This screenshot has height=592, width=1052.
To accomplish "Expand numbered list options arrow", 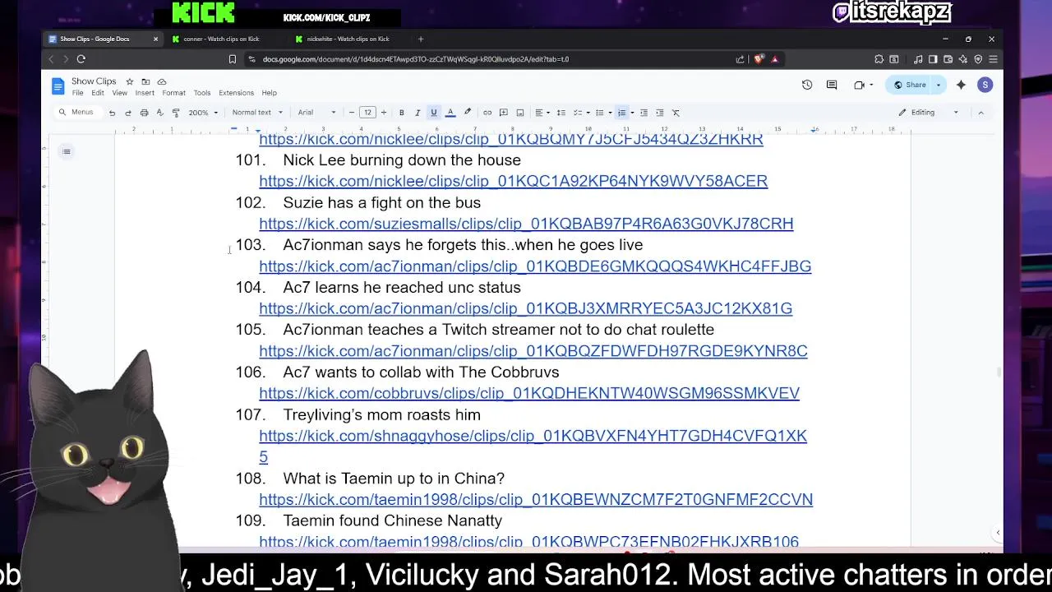I will [x=631, y=113].
